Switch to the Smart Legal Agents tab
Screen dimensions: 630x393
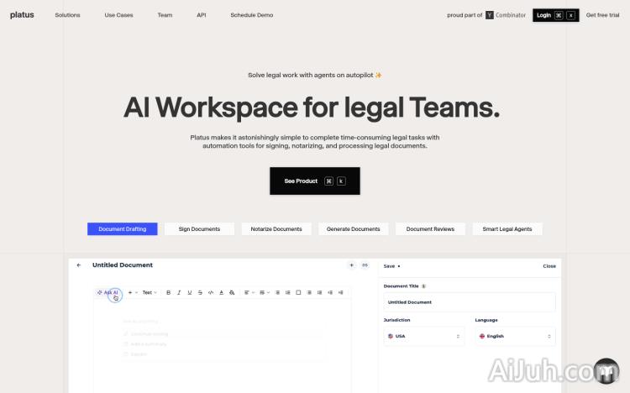[507, 229]
